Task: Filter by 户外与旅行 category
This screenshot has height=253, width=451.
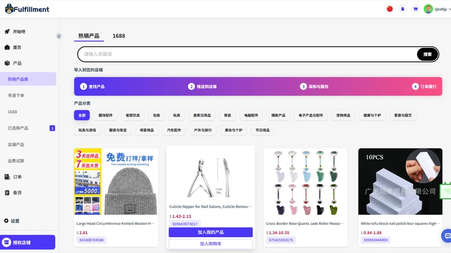Action: click(203, 130)
